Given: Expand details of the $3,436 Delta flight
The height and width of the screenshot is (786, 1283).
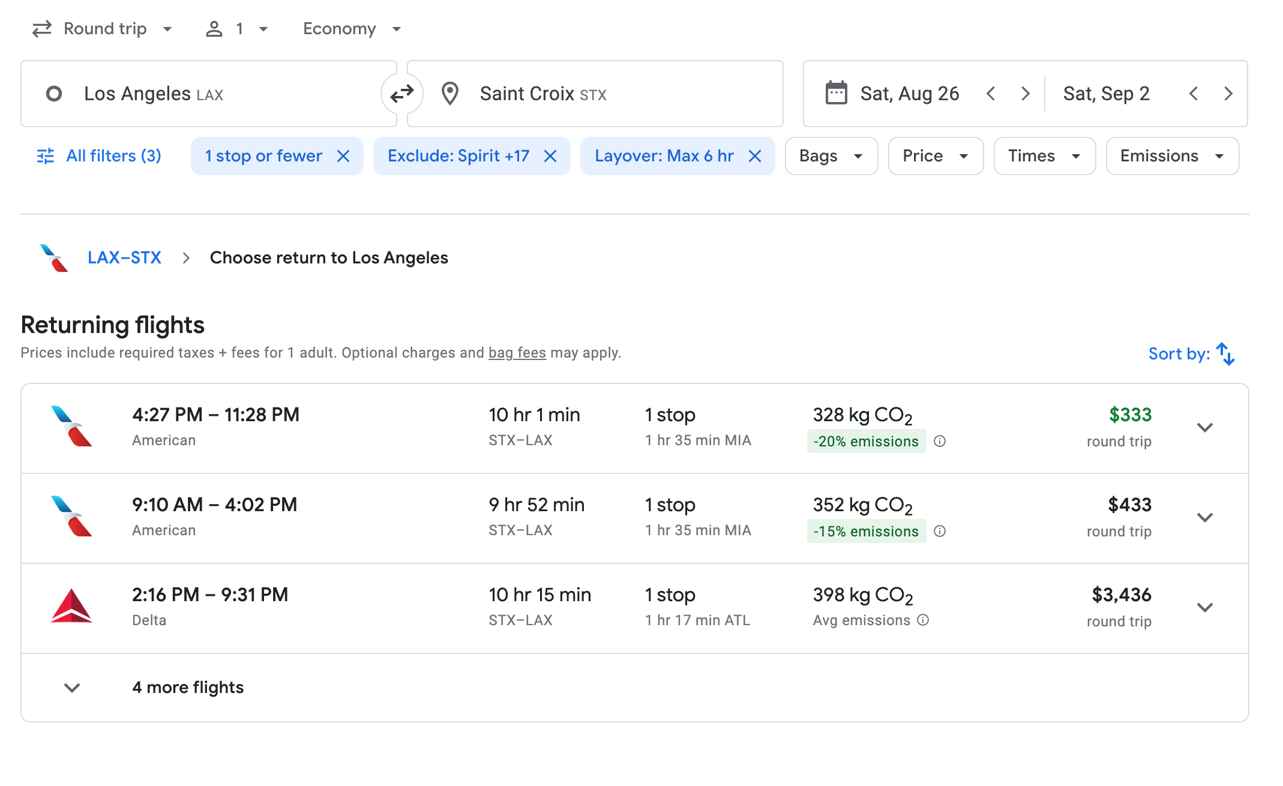Looking at the screenshot, I should tap(1204, 607).
